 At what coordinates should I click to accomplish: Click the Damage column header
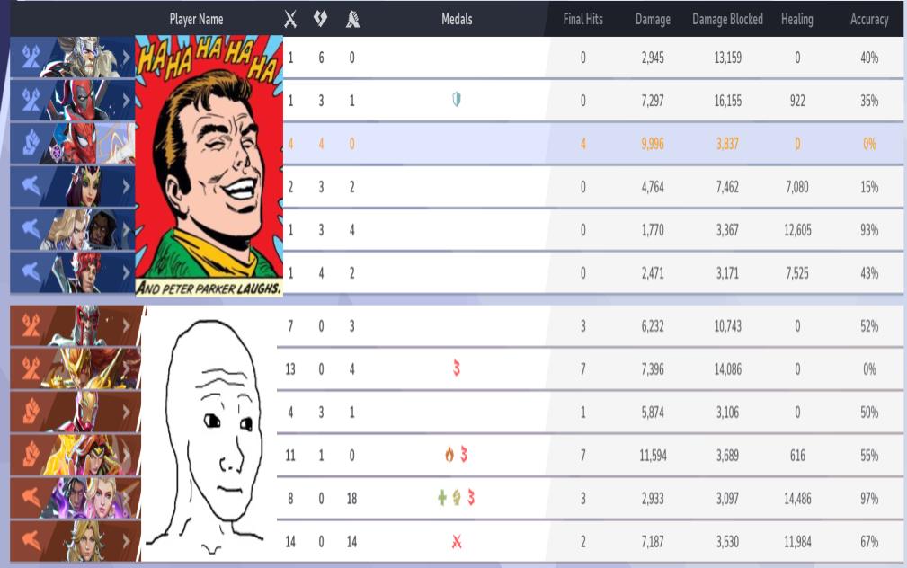coord(654,19)
